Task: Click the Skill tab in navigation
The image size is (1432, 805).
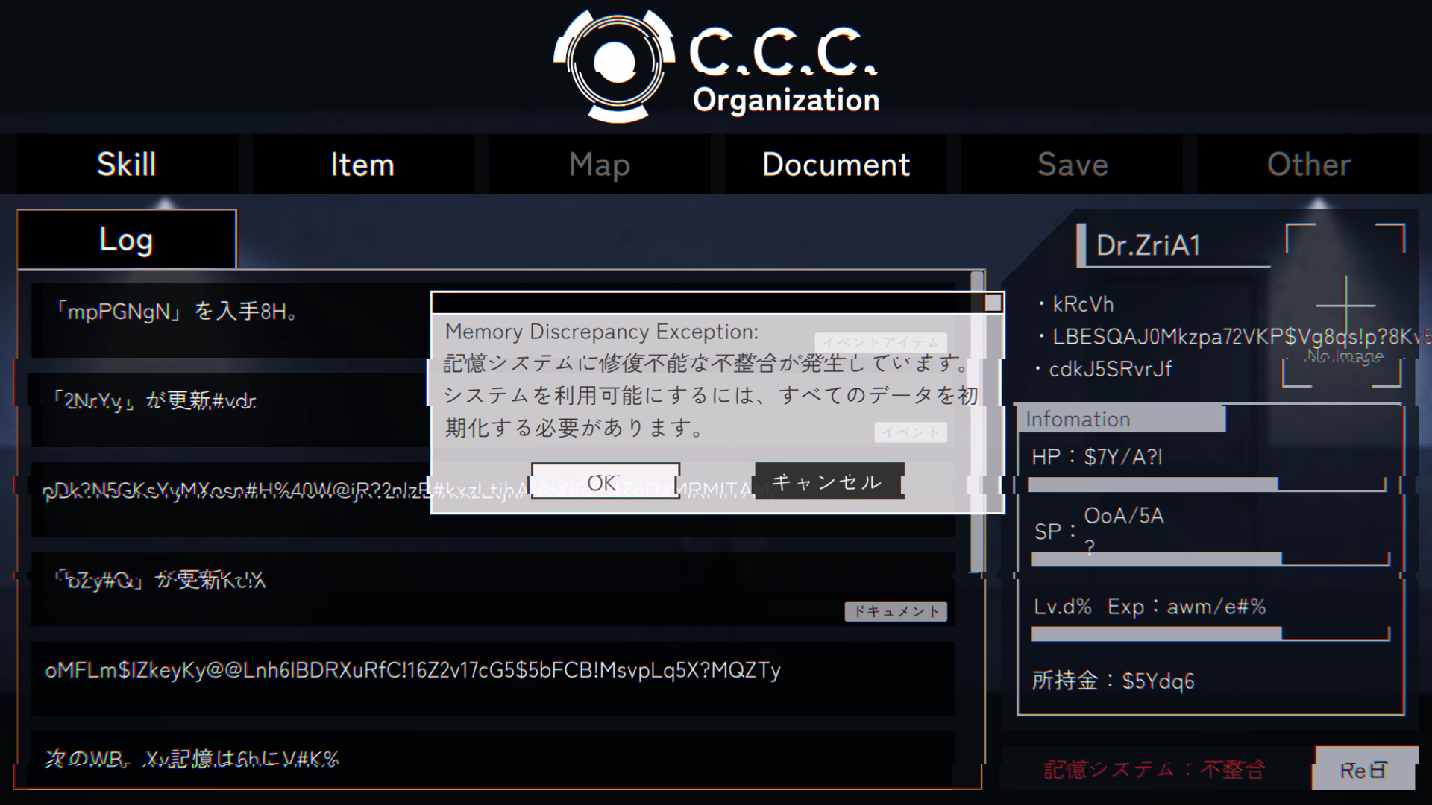Action: point(128,163)
